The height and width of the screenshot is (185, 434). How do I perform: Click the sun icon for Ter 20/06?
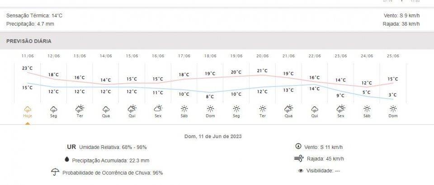(x=262, y=108)
